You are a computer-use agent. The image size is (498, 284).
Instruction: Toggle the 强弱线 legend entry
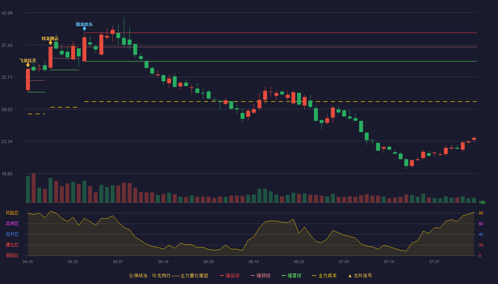(260, 275)
